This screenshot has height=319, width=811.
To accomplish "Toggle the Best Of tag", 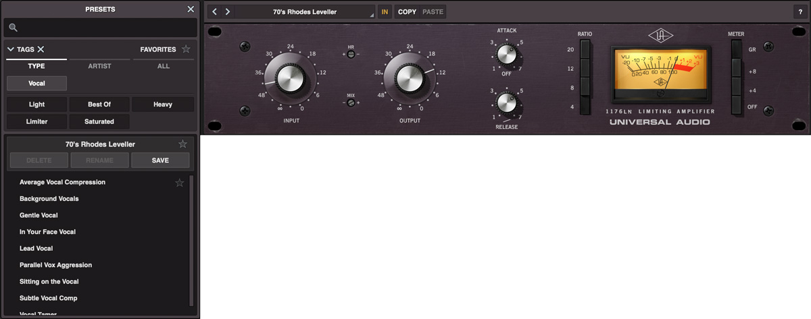I will [99, 105].
